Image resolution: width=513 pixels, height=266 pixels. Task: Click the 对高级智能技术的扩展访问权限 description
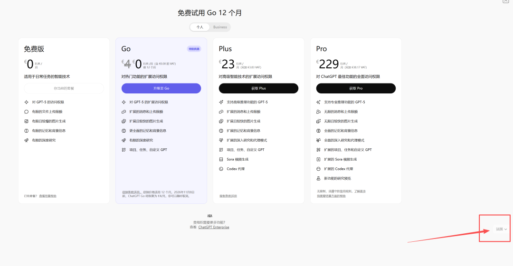(x=246, y=76)
